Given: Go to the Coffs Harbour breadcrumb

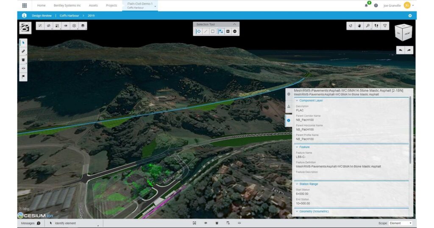Looking at the screenshot, I should pos(69,16).
